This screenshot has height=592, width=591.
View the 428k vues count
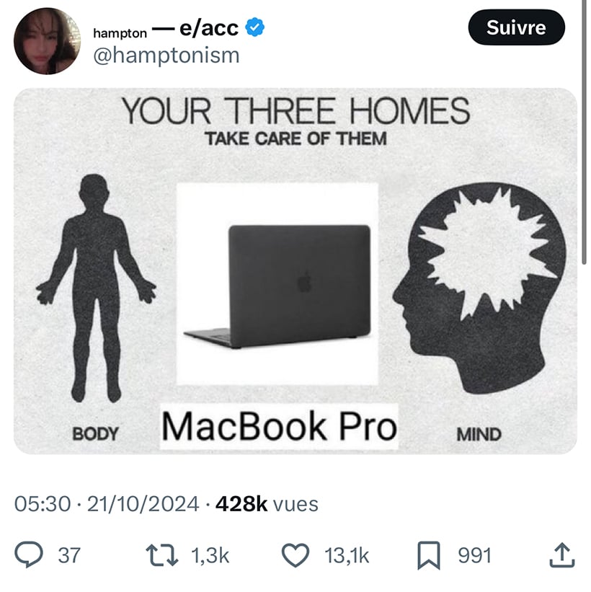(267, 503)
